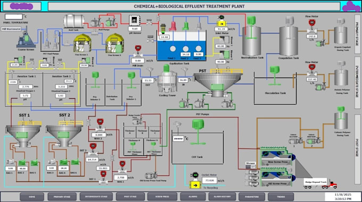Click the Mill Wastewater label box
The width and height of the screenshot is (362, 202).
(11, 29)
